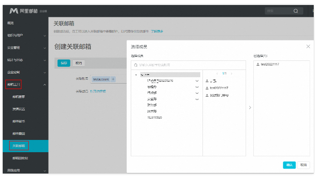The height and width of the screenshot is (179, 316).
Task: Click the right arrow between the panels
Action: (x=250, y=108)
